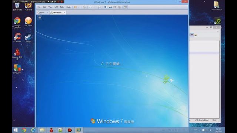Click the taskbar clock
Viewport: 237px width, 133px height.
218,130
